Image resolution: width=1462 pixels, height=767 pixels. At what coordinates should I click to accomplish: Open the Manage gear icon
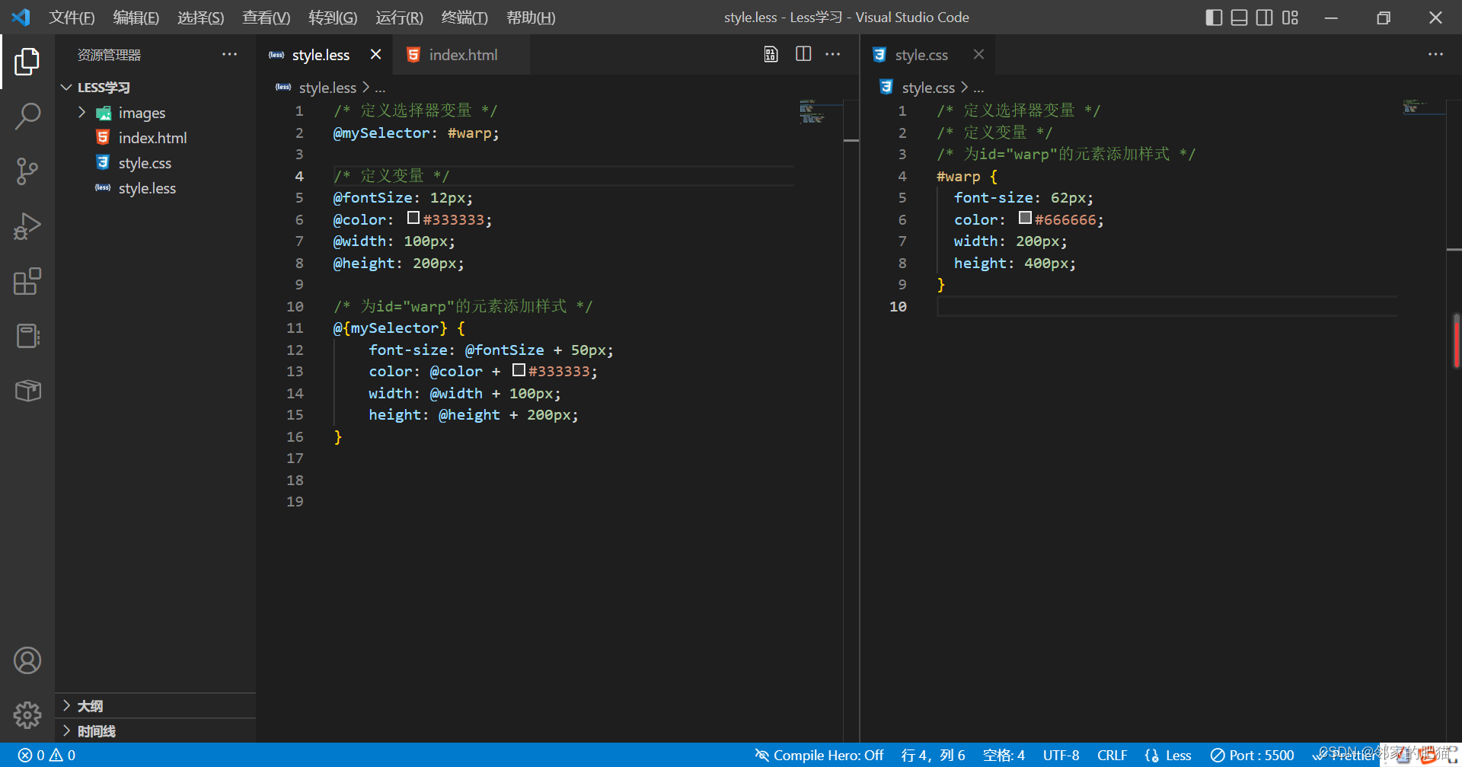coord(27,714)
